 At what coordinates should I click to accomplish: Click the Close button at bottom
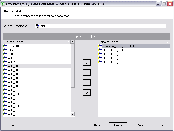140,125
